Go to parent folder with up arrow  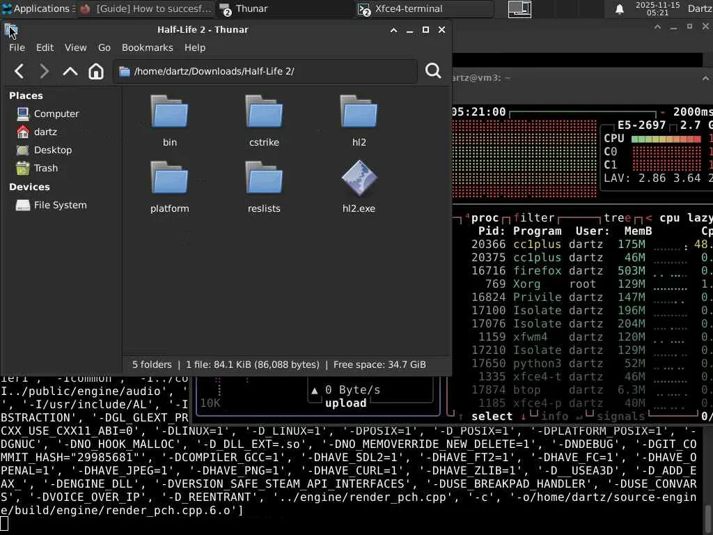coord(70,71)
